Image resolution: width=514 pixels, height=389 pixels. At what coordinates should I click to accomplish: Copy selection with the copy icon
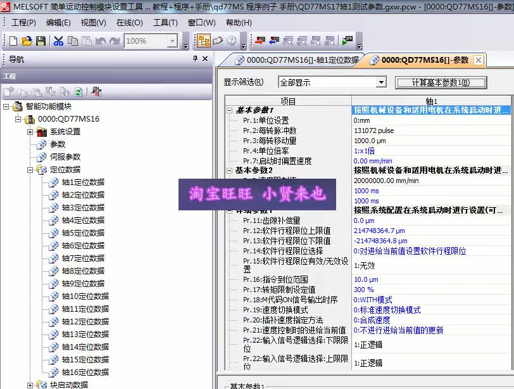point(72,41)
